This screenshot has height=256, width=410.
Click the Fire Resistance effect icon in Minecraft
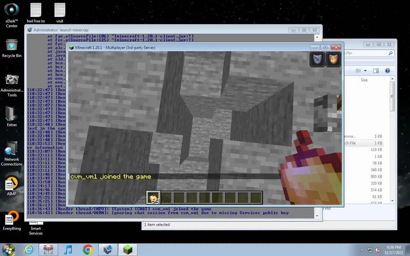pos(333,60)
